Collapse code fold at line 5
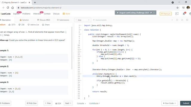 point(81,34)
